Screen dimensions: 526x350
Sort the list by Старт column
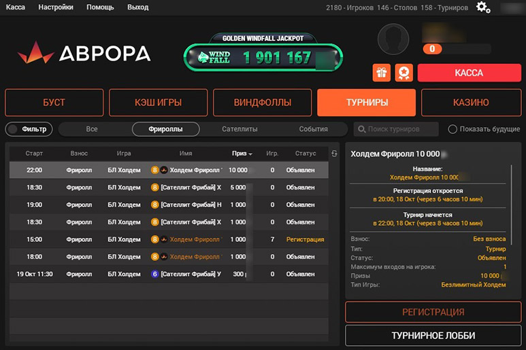(34, 154)
